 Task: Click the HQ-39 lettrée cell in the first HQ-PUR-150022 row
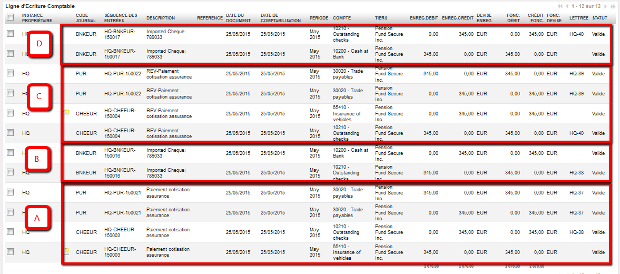[577, 73]
